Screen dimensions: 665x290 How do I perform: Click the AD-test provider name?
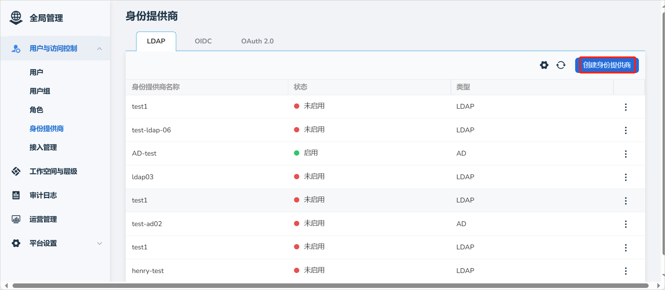click(x=144, y=153)
